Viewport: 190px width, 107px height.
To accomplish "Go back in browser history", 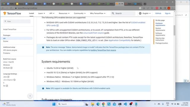I will (x=3, y=8).
